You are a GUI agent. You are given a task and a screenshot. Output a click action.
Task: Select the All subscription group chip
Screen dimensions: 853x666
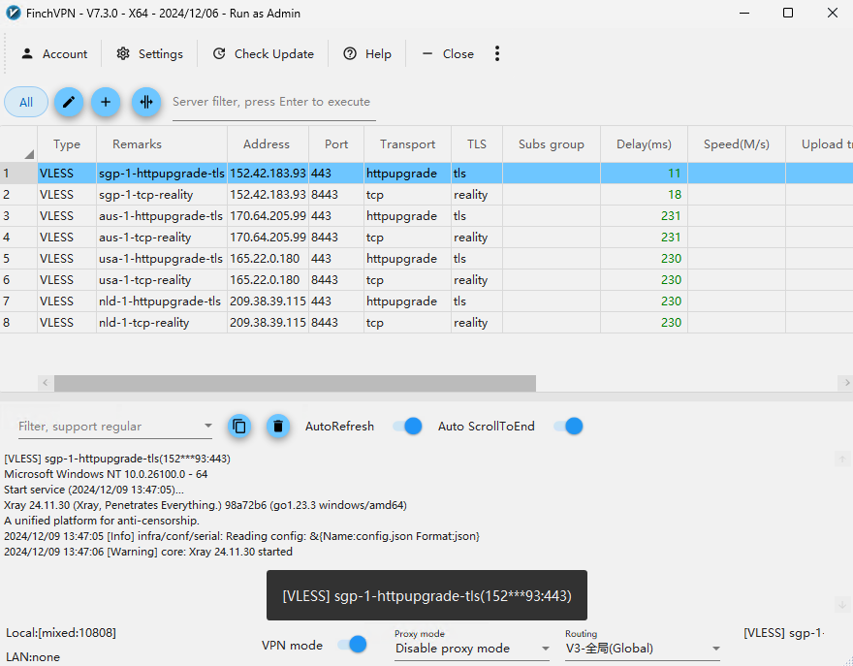[26, 102]
